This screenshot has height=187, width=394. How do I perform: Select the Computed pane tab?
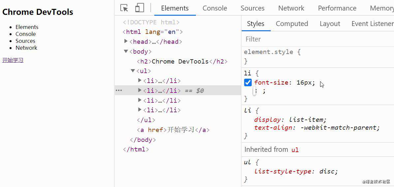click(x=292, y=24)
